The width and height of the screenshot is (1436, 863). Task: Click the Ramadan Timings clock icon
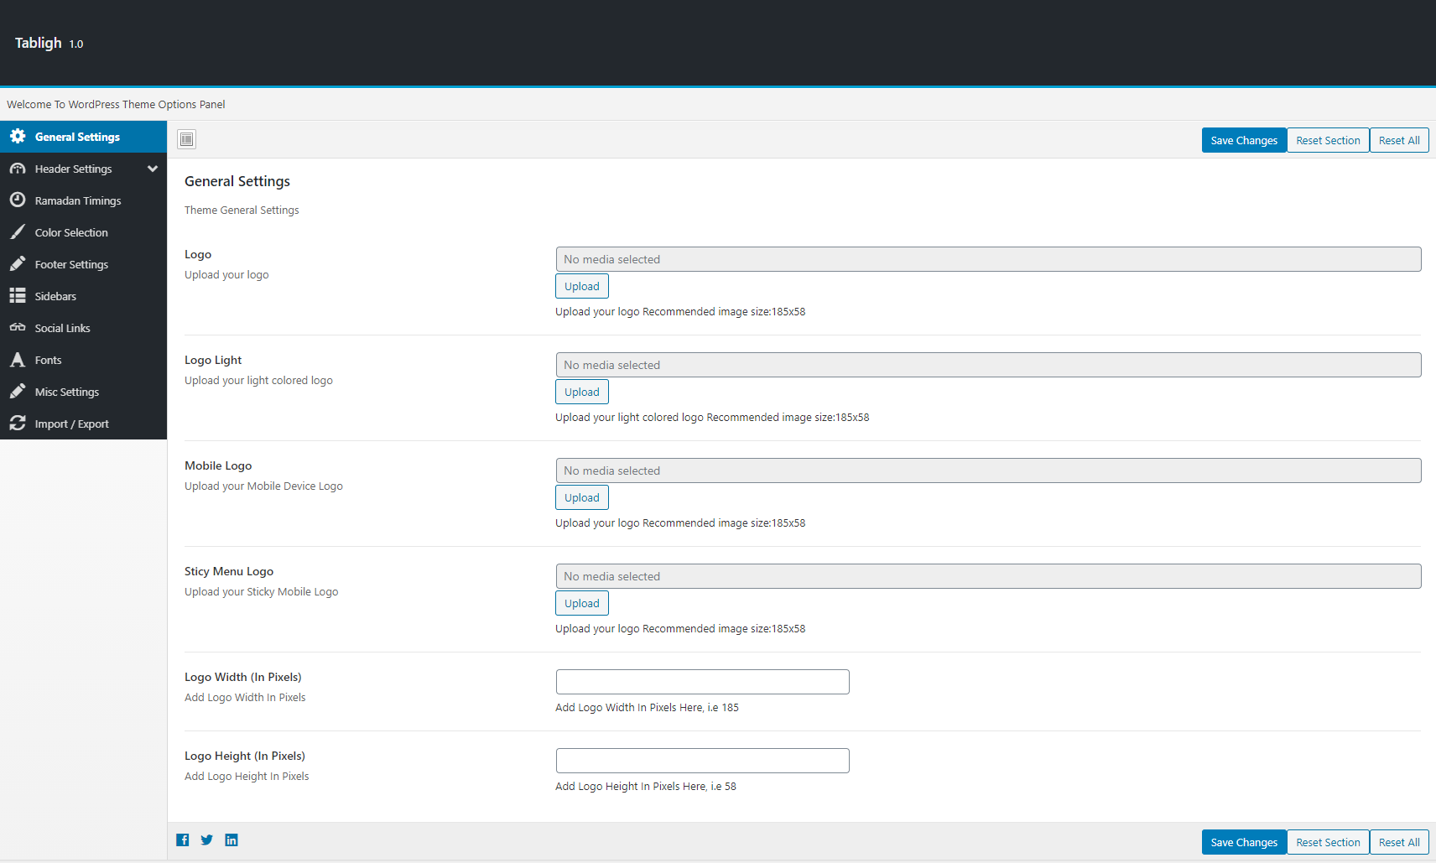(x=18, y=200)
